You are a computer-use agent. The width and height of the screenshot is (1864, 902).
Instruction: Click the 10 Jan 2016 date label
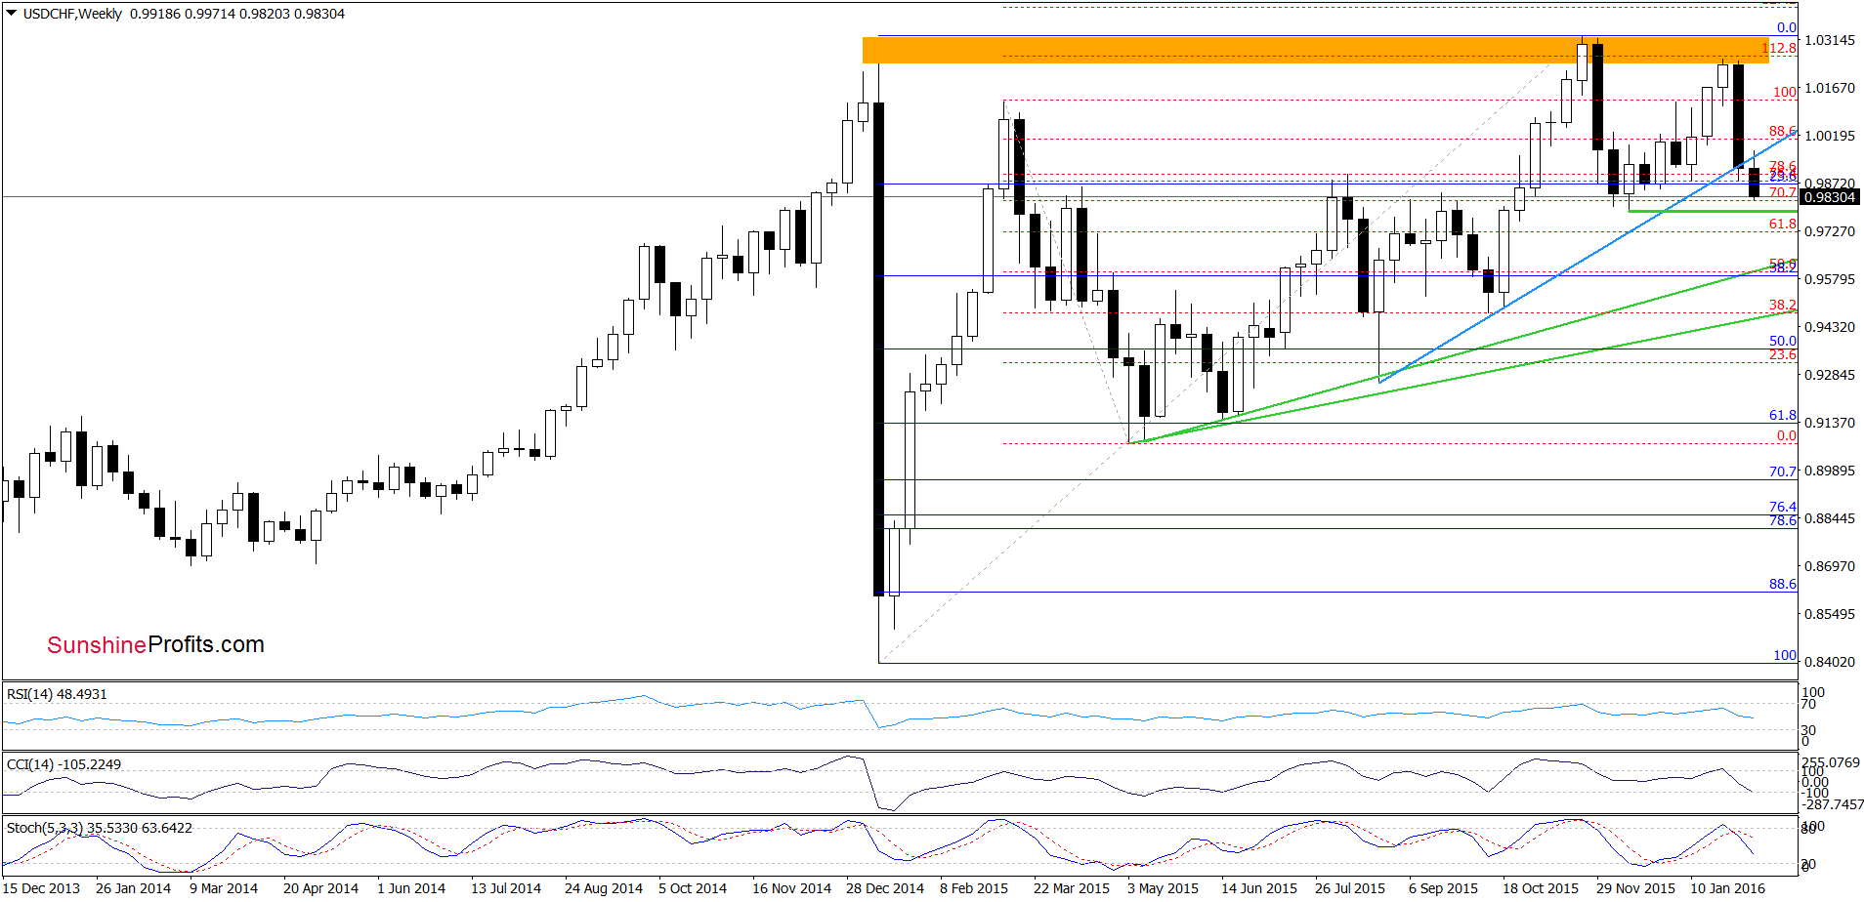tap(1728, 888)
